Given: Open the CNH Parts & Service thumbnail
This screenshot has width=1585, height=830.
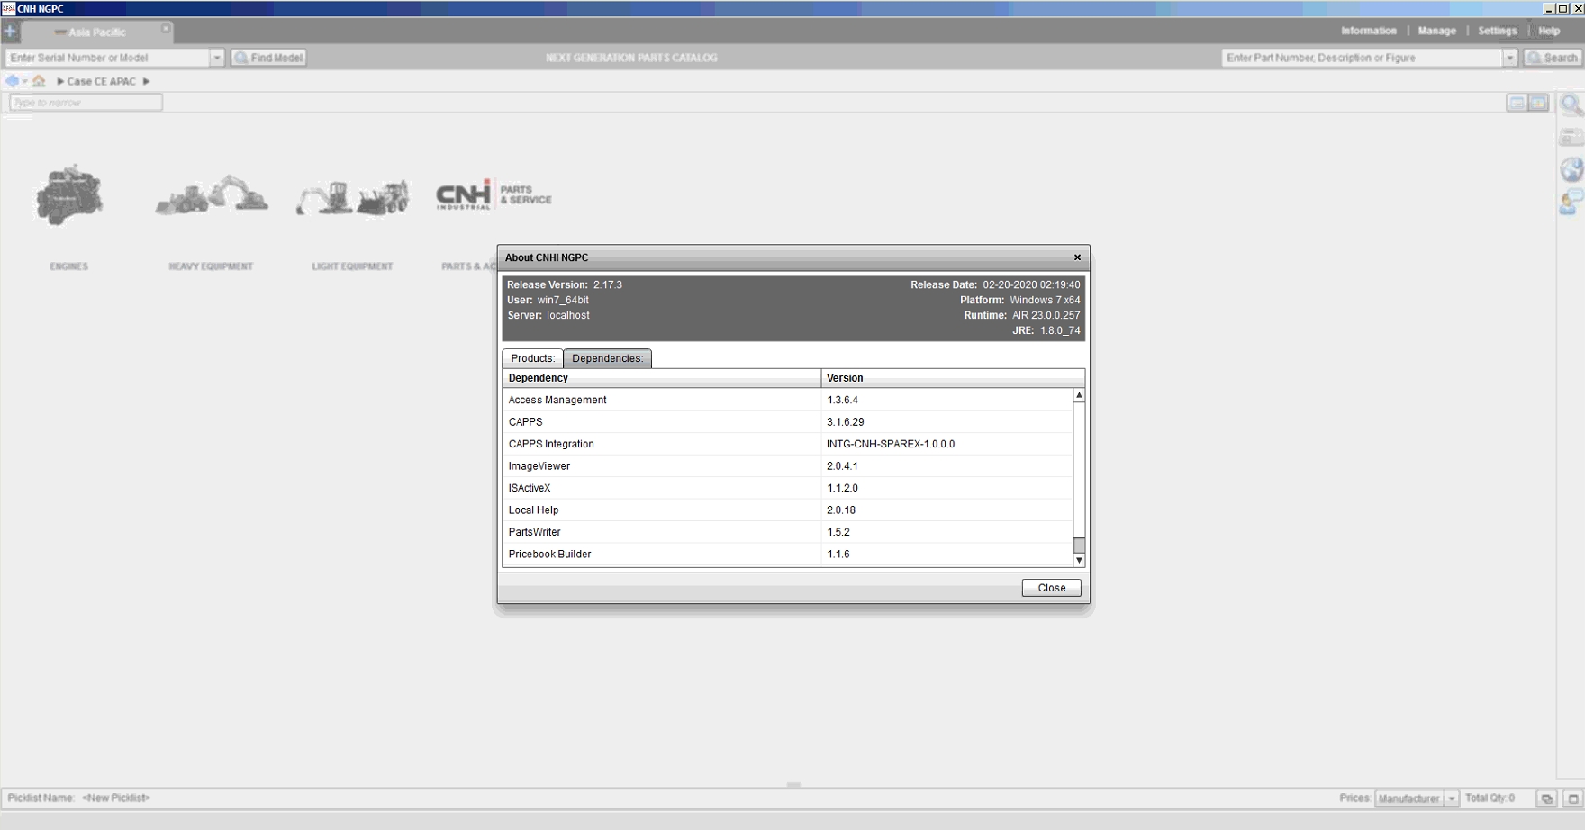Looking at the screenshot, I should pos(494,194).
